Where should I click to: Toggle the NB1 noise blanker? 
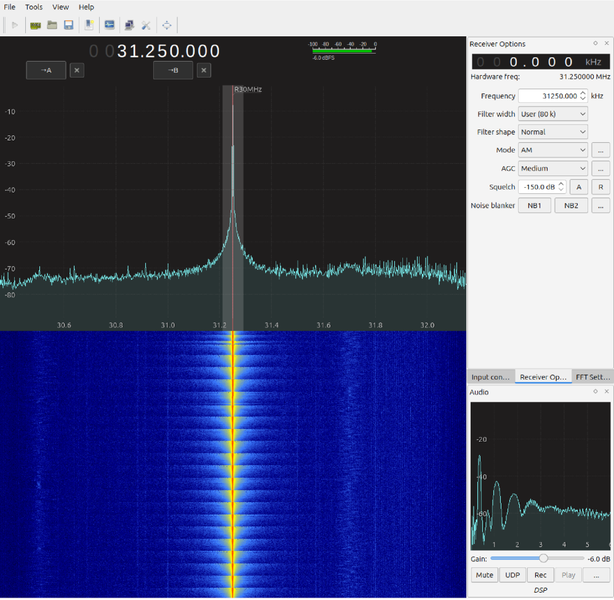coord(534,206)
